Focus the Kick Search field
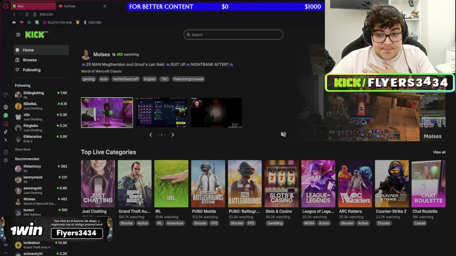Image resolution: width=456 pixels, height=256 pixels. pos(233,34)
